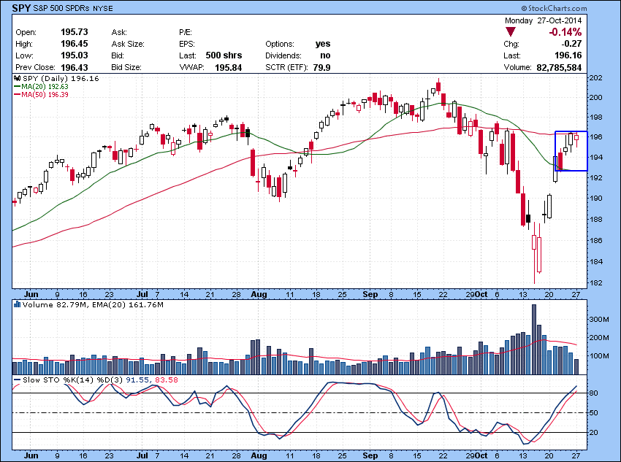Click the highest candlestick near 202
This screenshot has width=621, height=462.
click(438, 86)
